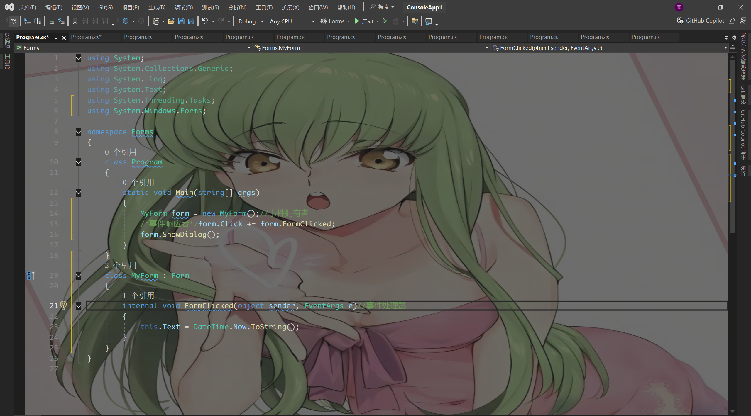Click the 启动 start debugging button
Viewport: 751px width, 416px height.
363,21
